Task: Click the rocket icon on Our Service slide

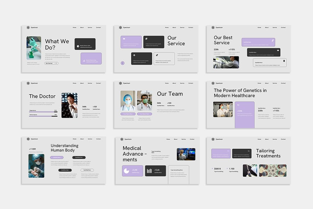Action: (157, 55)
